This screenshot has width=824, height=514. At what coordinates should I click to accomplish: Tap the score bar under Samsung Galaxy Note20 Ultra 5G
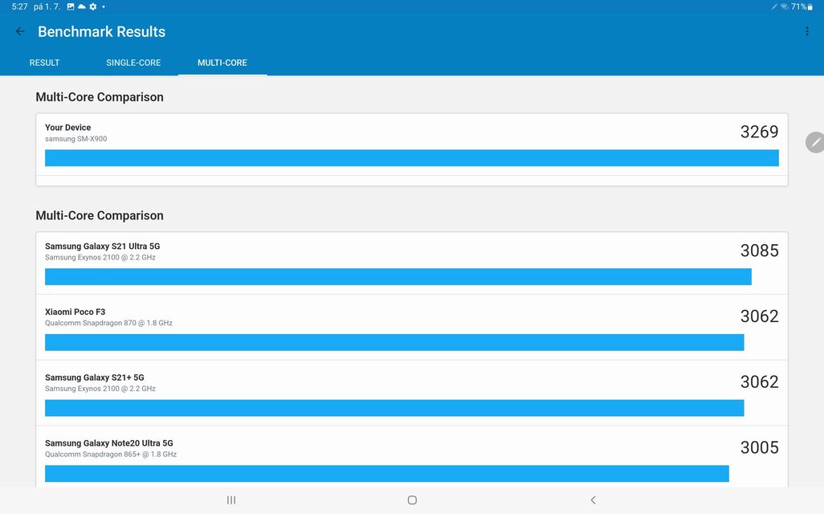pyautogui.click(x=385, y=473)
